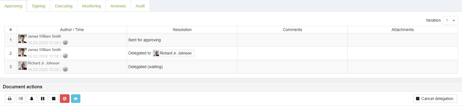The image size is (462, 106).
Task: Click smiley icon in row 1
Action: pos(65,42)
